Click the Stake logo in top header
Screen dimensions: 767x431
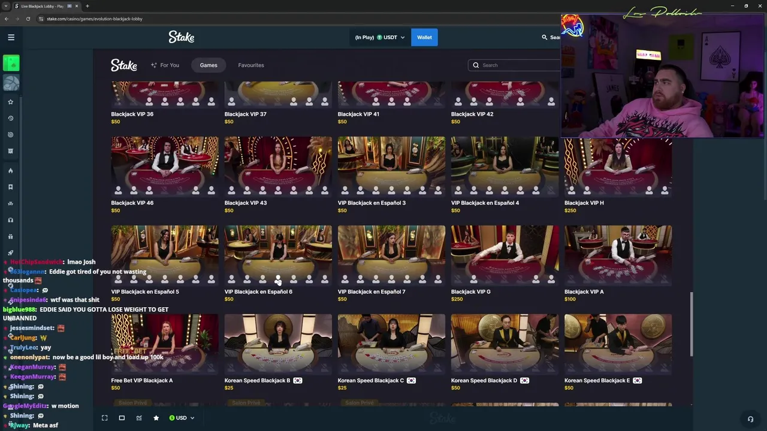(181, 37)
